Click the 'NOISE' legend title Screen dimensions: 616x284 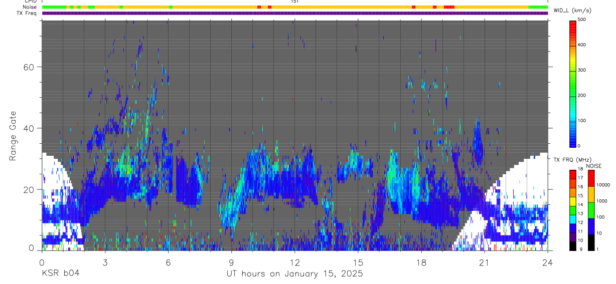pos(594,166)
